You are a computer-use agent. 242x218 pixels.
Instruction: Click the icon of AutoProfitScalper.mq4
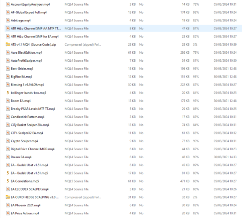tap(8, 61)
